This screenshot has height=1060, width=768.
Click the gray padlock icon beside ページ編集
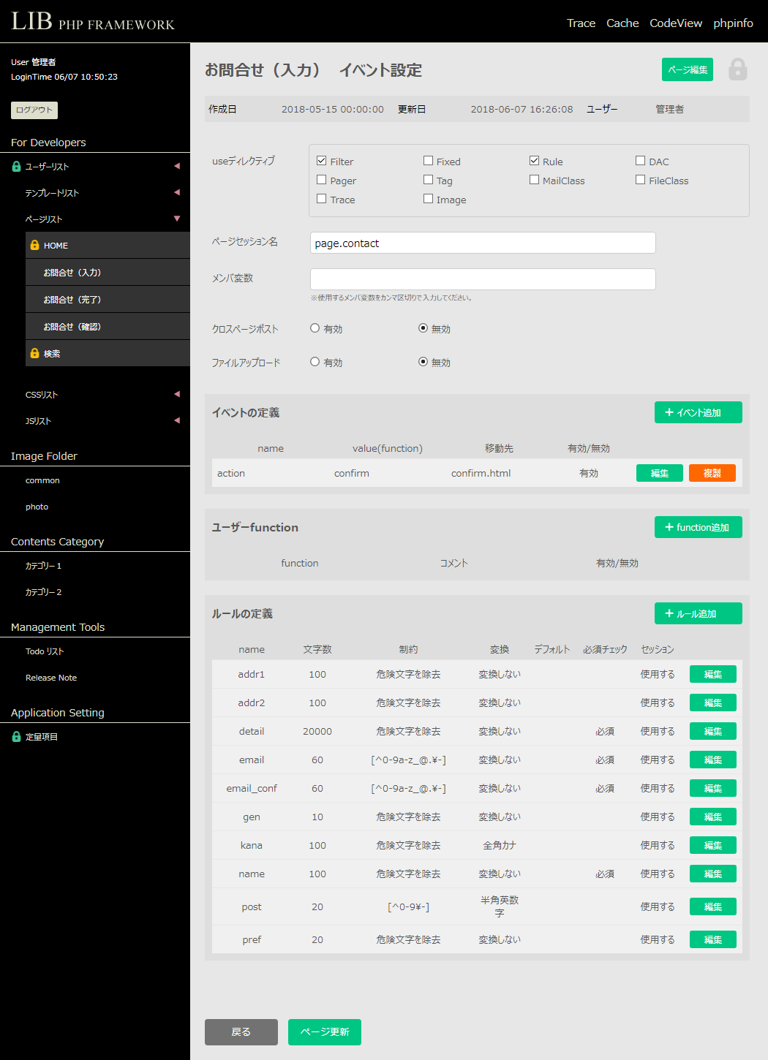737,69
